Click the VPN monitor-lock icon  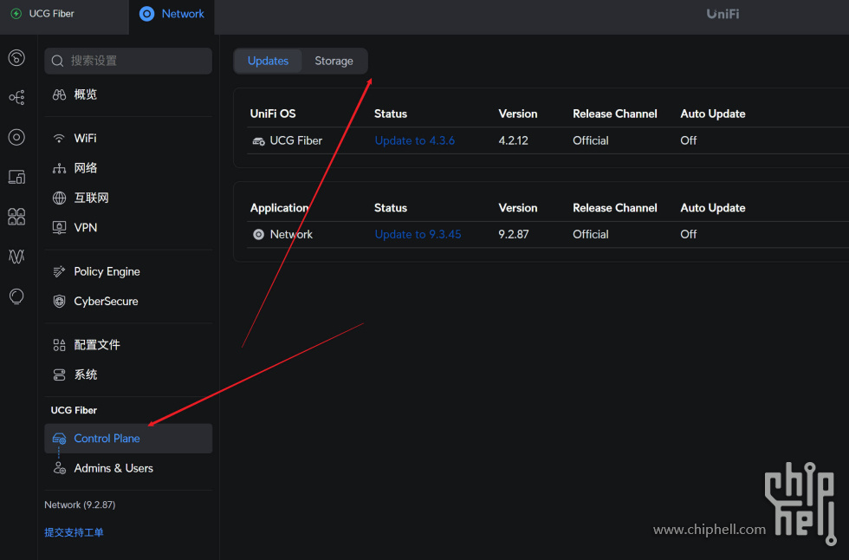(59, 227)
